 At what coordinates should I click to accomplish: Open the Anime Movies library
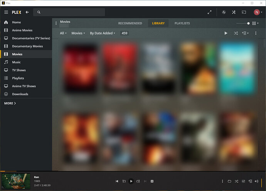pos(26,30)
